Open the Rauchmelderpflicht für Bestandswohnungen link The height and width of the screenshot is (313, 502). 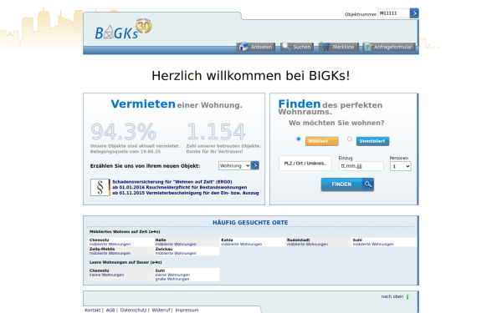point(180,187)
